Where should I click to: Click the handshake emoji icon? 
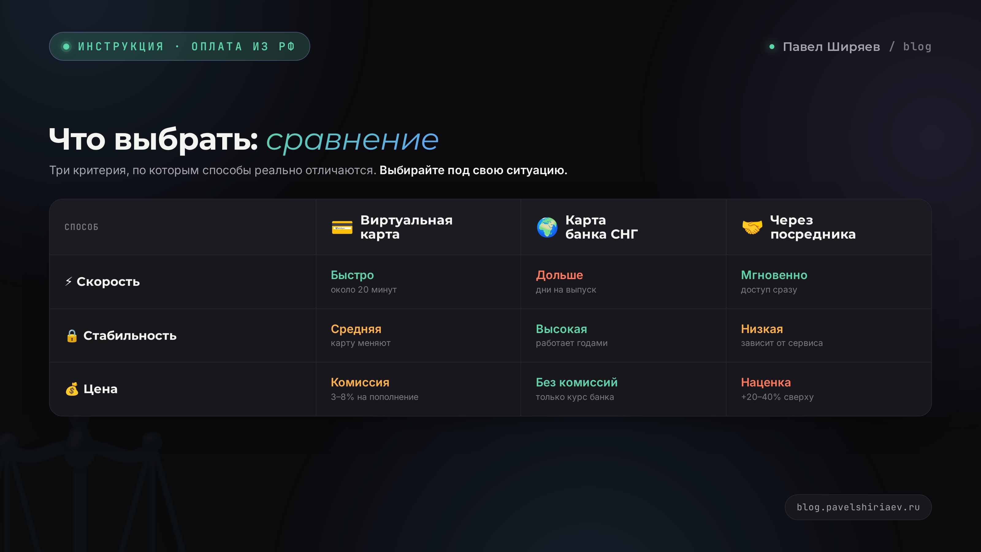pos(752,228)
